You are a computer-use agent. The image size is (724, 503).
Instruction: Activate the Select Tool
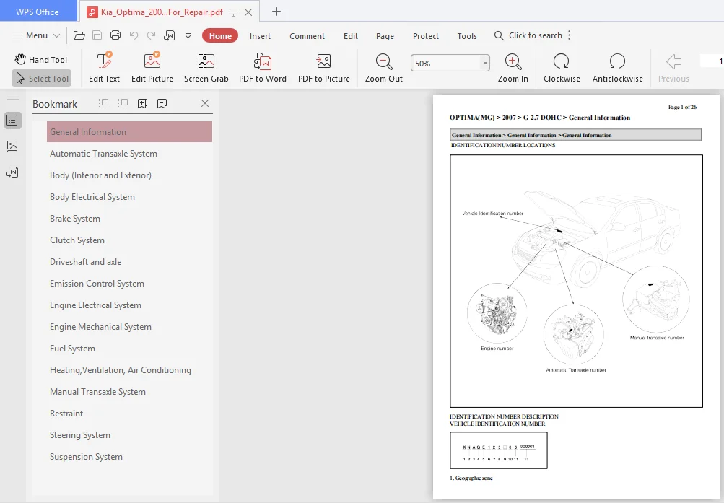tap(42, 79)
